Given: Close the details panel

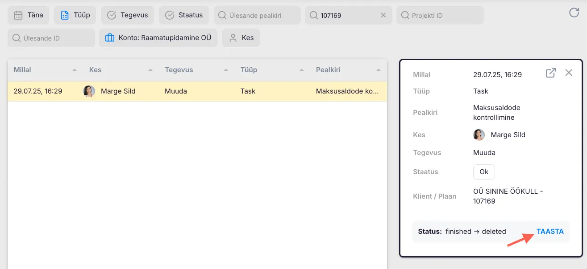Looking at the screenshot, I should coord(568,73).
